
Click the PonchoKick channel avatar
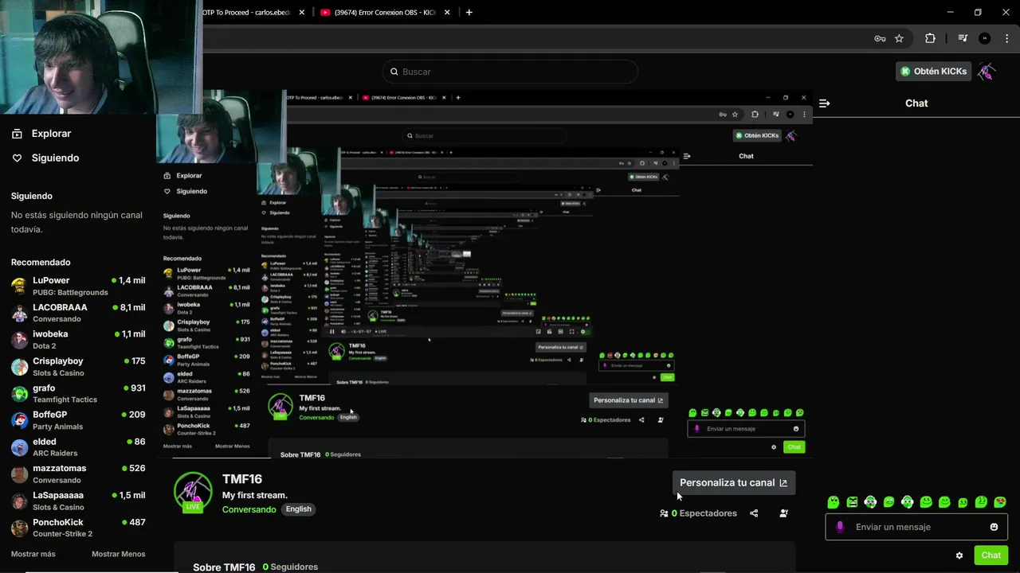pyautogui.click(x=20, y=528)
